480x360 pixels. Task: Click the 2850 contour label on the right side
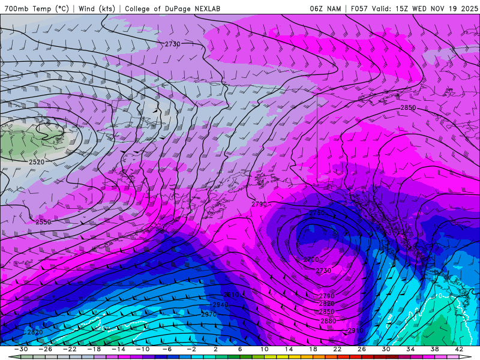409,108
